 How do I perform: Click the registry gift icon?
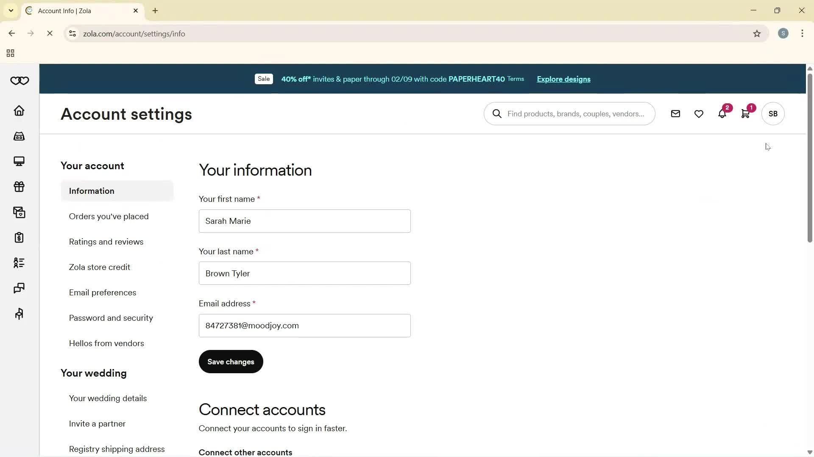coord(19,187)
